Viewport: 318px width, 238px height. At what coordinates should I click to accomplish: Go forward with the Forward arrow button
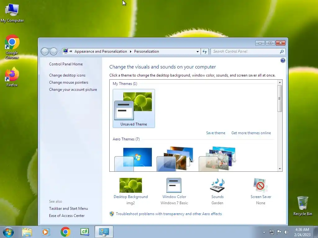click(53, 52)
